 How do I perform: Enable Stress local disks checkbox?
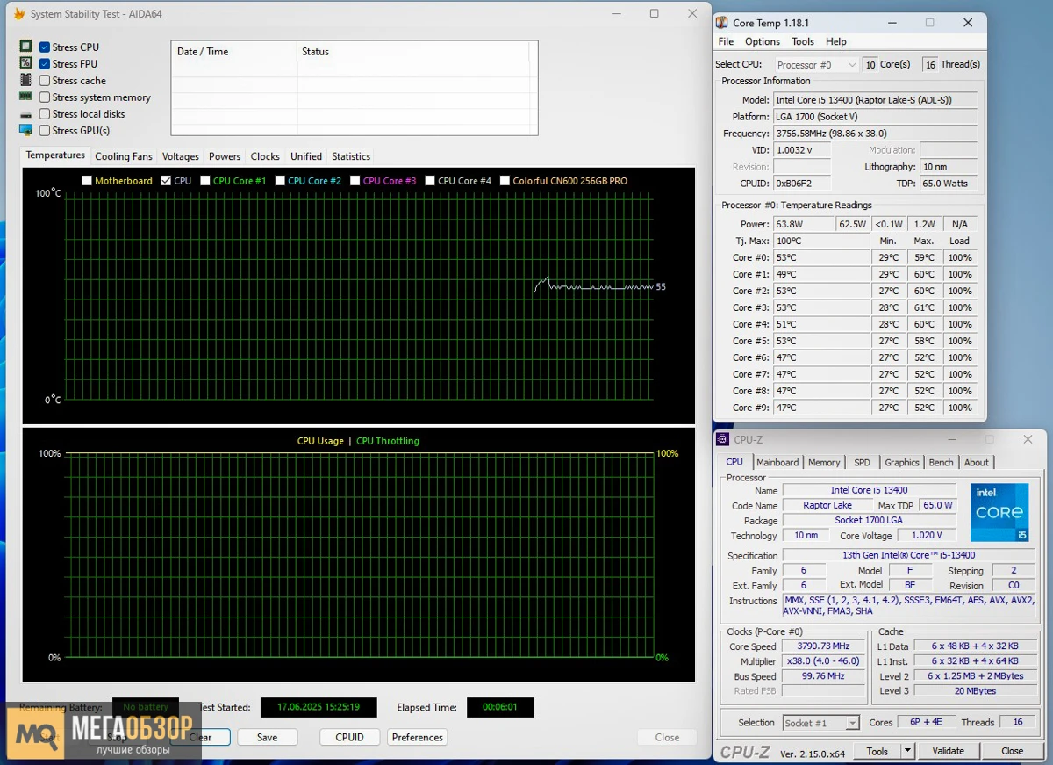pyautogui.click(x=45, y=114)
